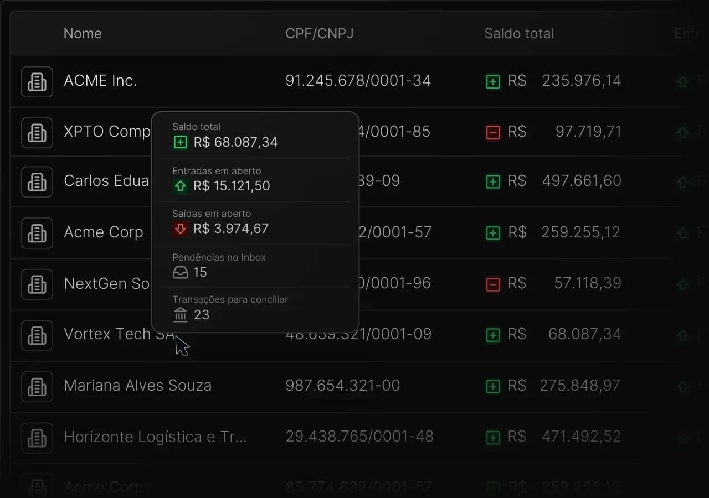
Task: Sort by the Nome column header
Action: coord(83,33)
